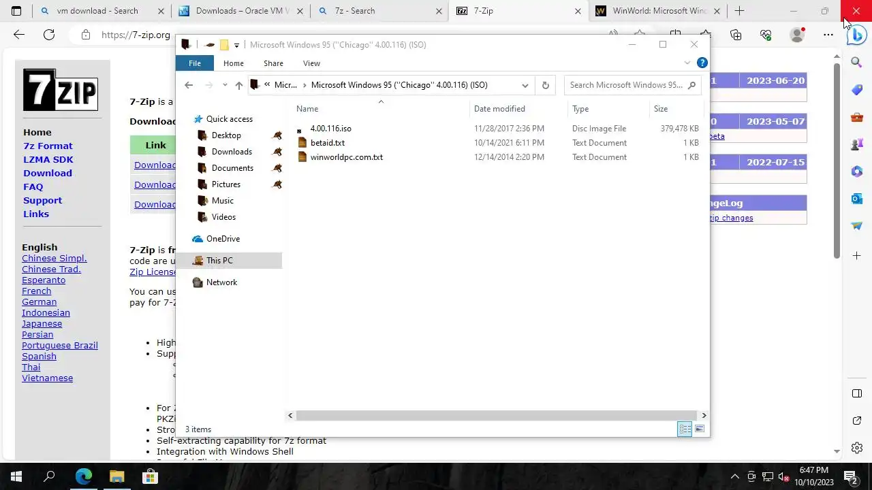Open Bing chat sidebar button

pos(856,35)
